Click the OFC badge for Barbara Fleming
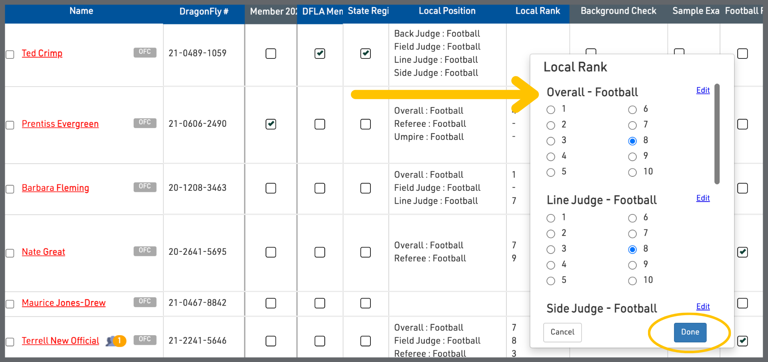Viewport: 768px width, 362px height. 145,187
